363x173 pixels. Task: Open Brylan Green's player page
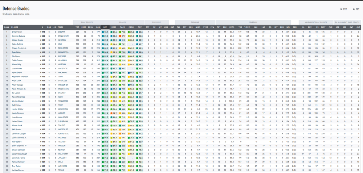coord(17,32)
